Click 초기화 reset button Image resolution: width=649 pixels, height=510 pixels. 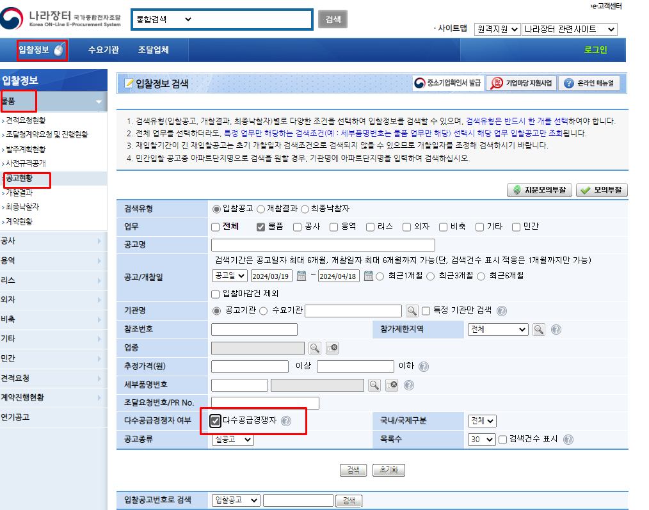click(x=389, y=470)
